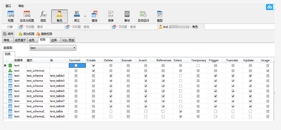Switch to first 无标题 - 查询 tab
281x130 pixels.
[x=42, y=27]
